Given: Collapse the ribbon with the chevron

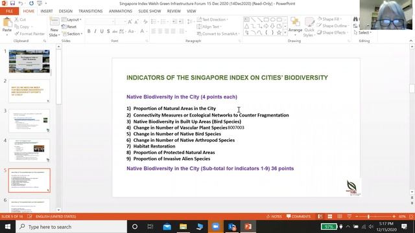Looking at the screenshot, I should click(410, 41).
